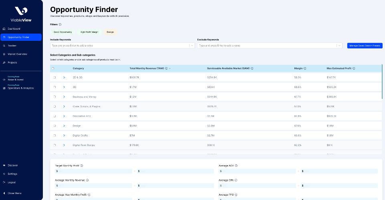Click the Filters info icon
This screenshot has height=200, width=385.
[60, 24]
